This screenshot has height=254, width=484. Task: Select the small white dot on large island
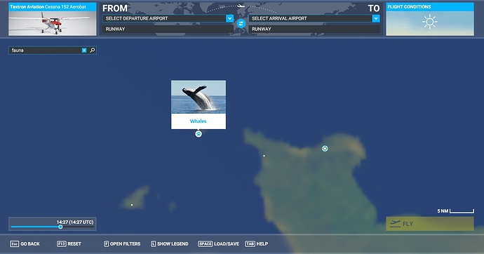click(x=264, y=156)
